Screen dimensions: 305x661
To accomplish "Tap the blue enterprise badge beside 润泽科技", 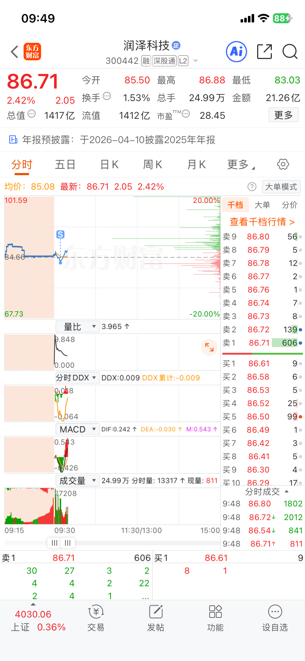I will coord(176,45).
